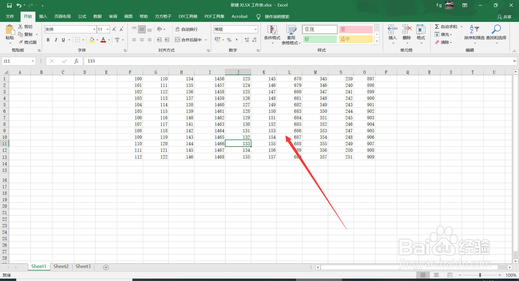The image size is (519, 281).
Task: Open Conditional Formatting icon
Action: pos(272,30)
